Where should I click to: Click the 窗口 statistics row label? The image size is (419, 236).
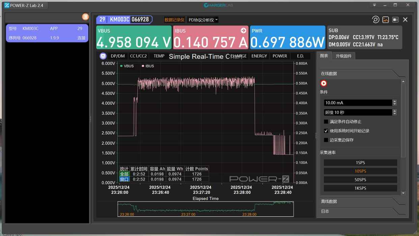point(124,179)
